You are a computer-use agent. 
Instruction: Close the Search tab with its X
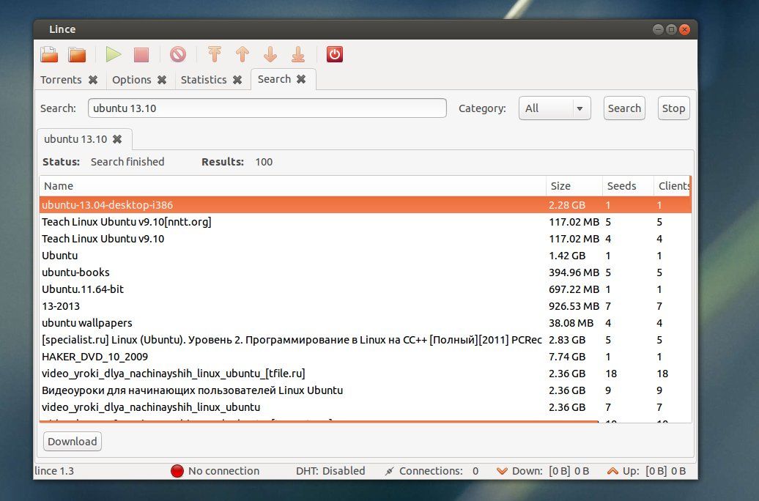click(x=301, y=79)
